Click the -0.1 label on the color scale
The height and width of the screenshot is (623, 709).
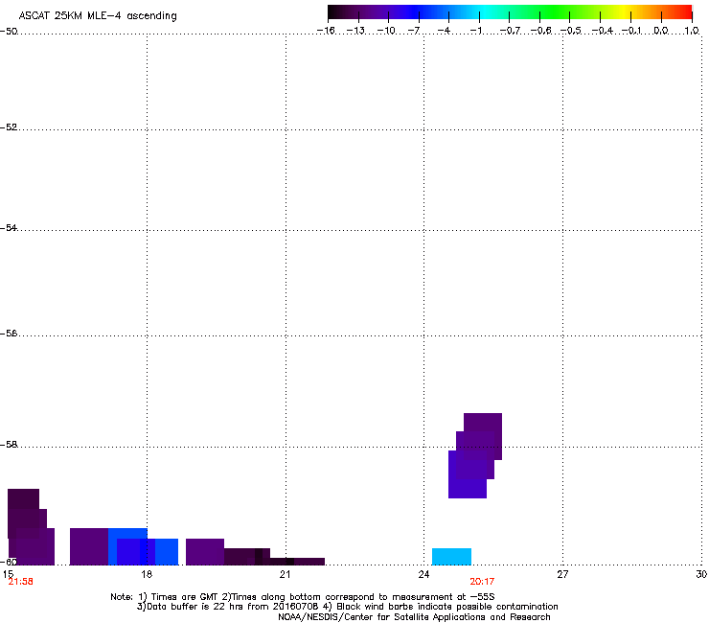point(631,31)
